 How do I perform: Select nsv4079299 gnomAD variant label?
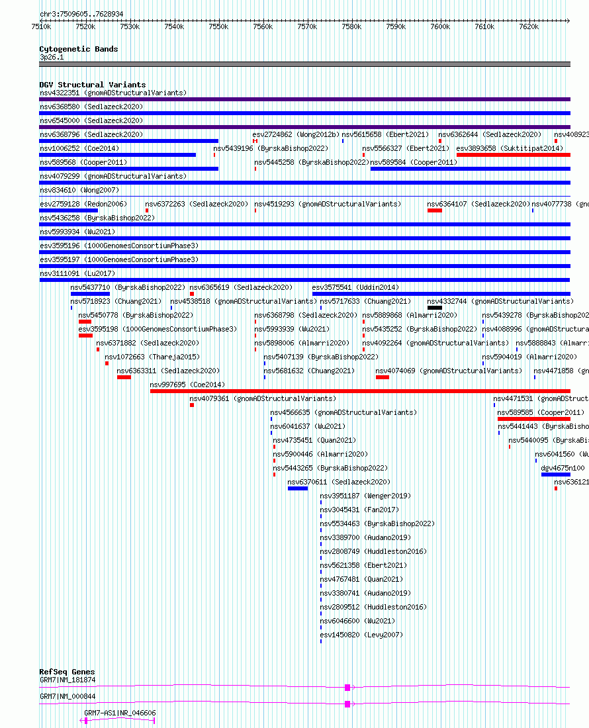[x=113, y=177]
